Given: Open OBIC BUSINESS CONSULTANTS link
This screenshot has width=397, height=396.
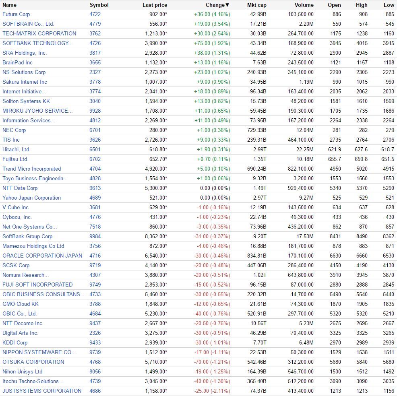Looking at the screenshot, I should tap(43, 294).
